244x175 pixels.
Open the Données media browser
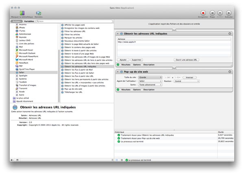tap(38, 13)
